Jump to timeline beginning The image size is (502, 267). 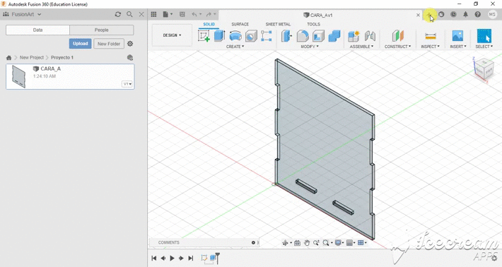(x=154, y=258)
